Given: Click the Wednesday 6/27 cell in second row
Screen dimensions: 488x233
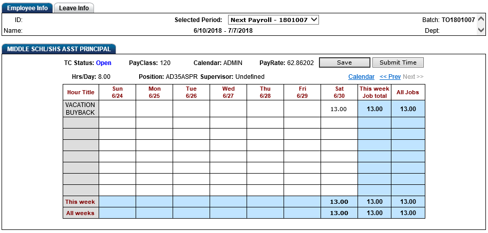Looking at the screenshot, I should (229, 122).
